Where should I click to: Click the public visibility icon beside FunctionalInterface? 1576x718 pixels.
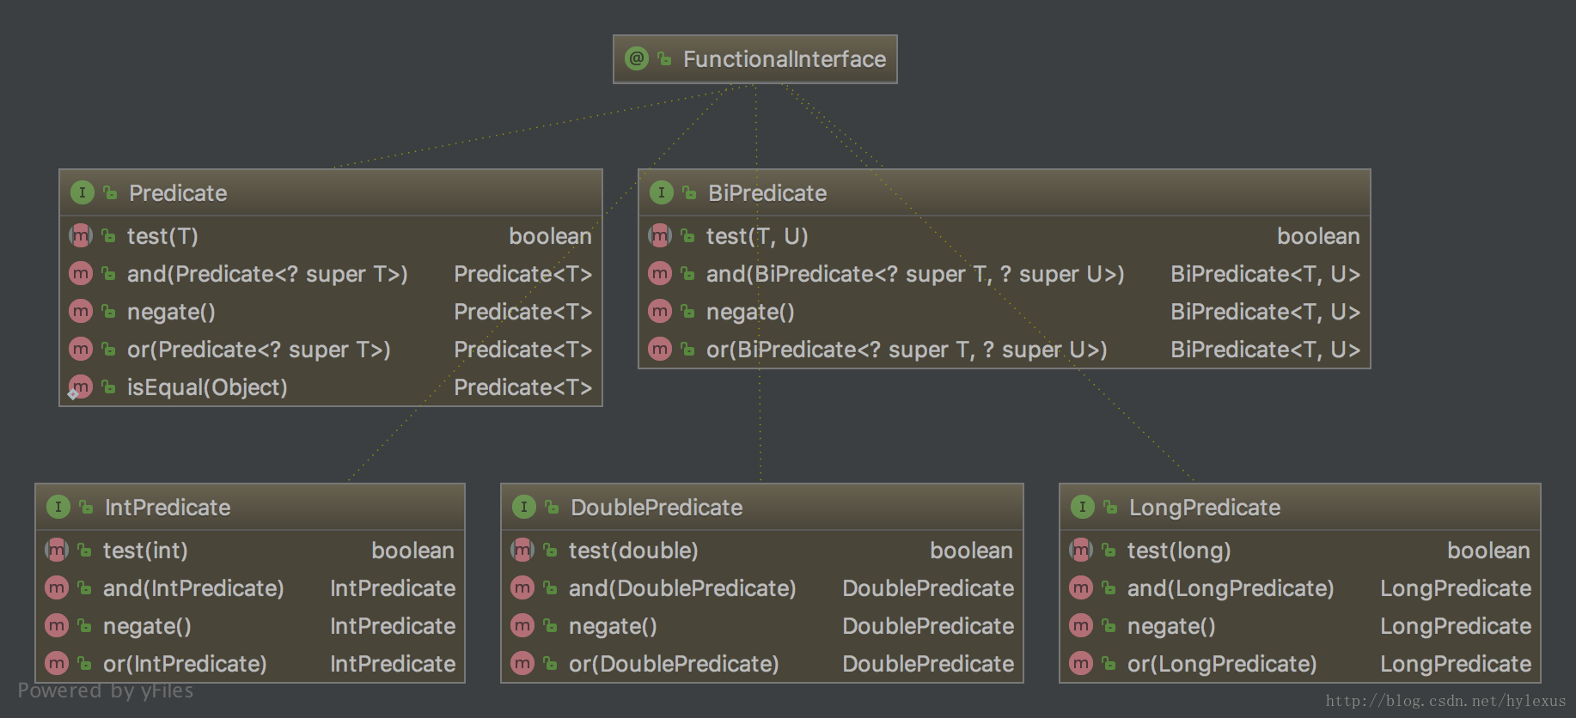[664, 58]
